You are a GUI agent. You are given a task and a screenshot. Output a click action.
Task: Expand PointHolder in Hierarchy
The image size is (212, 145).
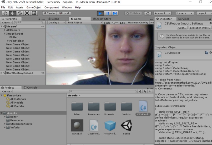coord(8,41)
